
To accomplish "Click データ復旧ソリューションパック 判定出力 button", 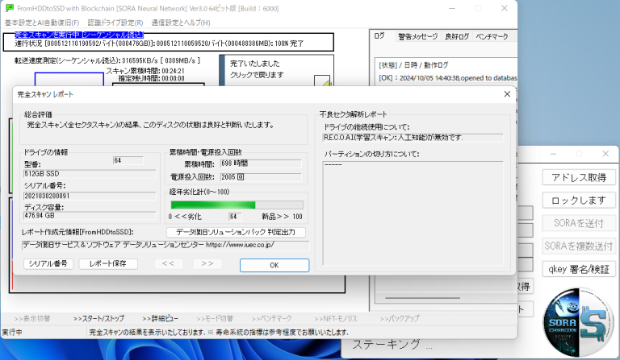I will [236, 232].
